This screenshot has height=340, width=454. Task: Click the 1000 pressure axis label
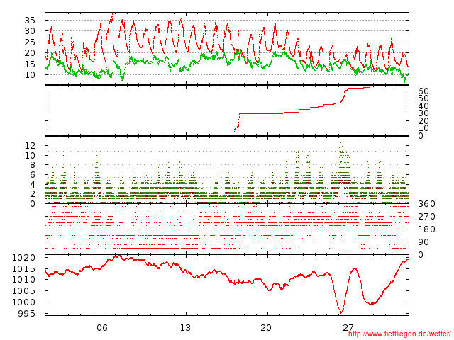23,302
